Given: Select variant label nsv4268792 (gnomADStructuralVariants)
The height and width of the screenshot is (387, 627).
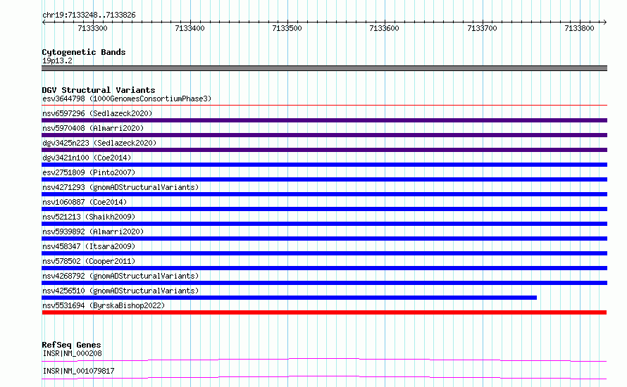Looking at the screenshot, I should (120, 276).
